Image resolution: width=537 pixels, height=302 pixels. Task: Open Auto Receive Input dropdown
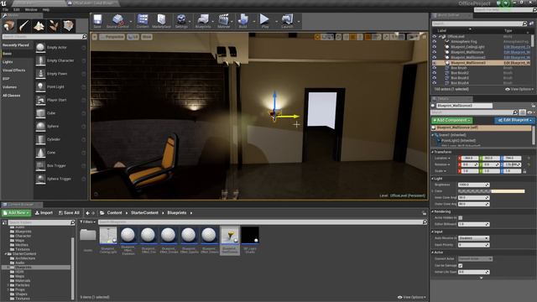pos(473,238)
